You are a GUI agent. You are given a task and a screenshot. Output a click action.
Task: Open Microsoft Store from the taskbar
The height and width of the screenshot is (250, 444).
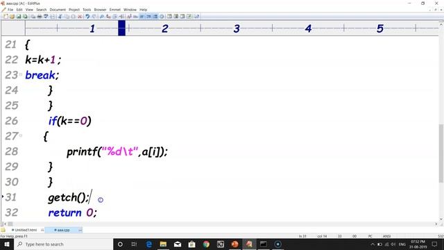coord(191,244)
